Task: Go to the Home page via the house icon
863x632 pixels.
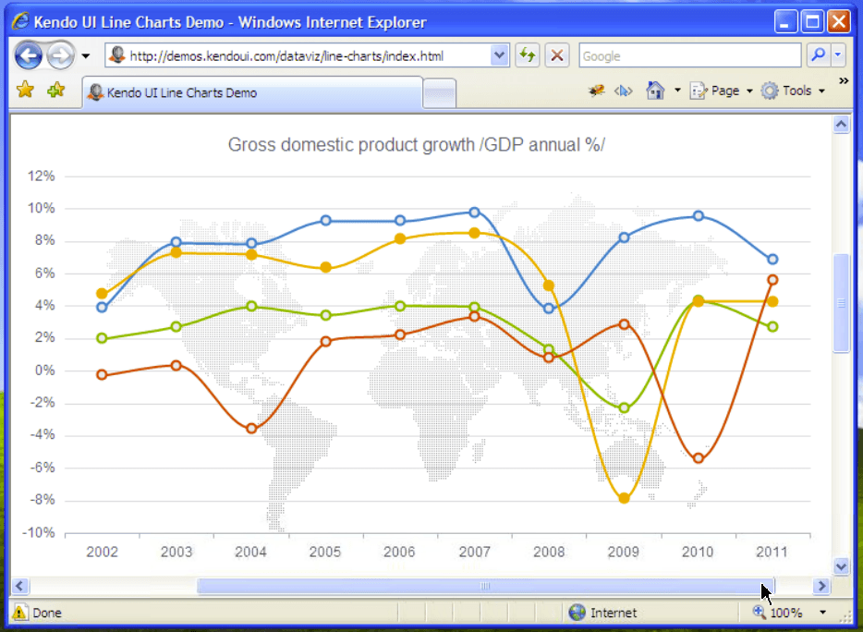Action: click(655, 91)
